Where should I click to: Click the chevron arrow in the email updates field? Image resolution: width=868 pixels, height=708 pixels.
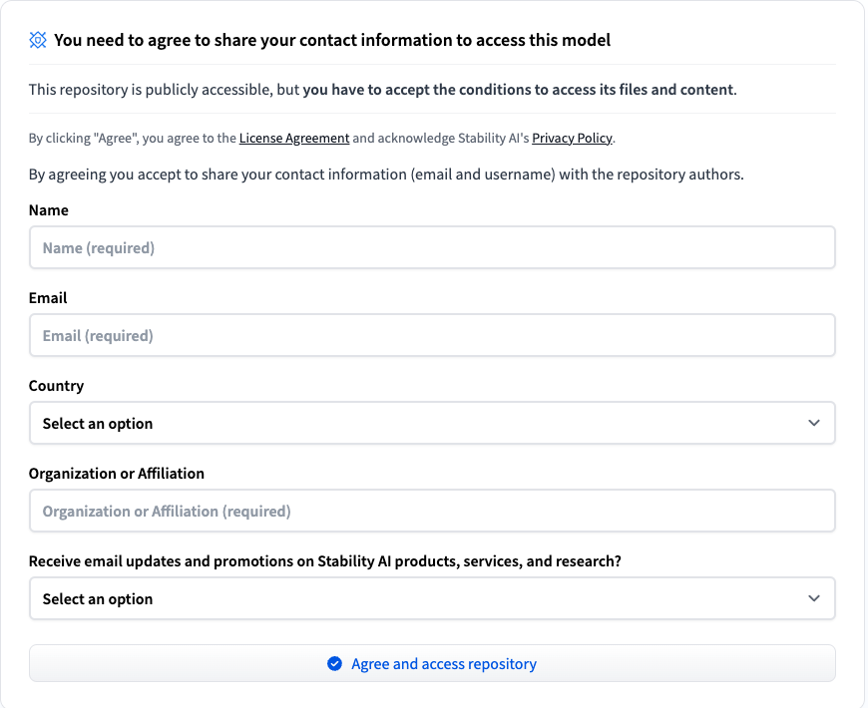[x=814, y=599]
